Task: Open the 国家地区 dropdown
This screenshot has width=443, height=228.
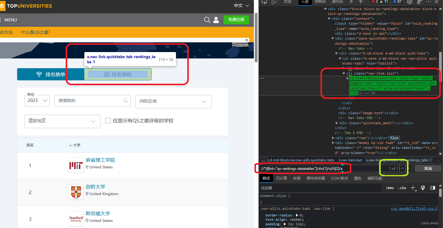Action: pyautogui.click(x=63, y=121)
